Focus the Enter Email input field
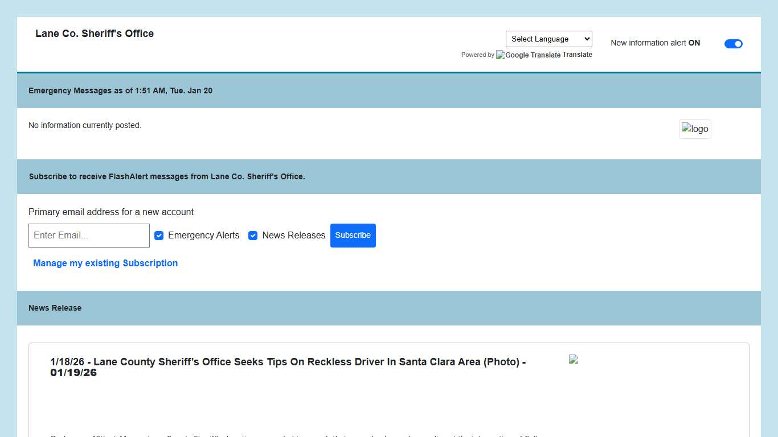778x437 pixels. [89, 236]
